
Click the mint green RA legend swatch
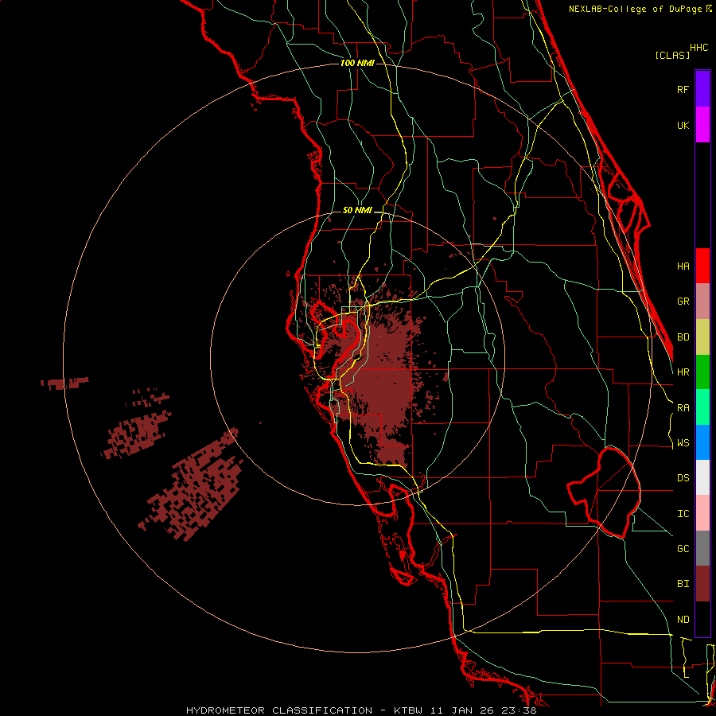[x=702, y=407]
